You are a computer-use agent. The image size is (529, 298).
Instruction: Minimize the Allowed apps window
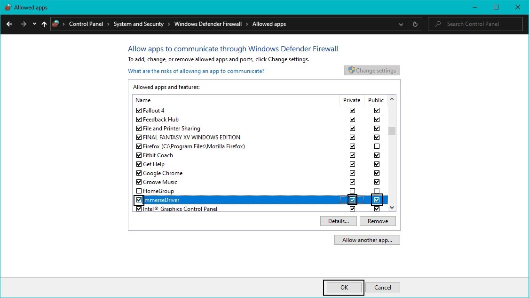pyautogui.click(x=474, y=7)
